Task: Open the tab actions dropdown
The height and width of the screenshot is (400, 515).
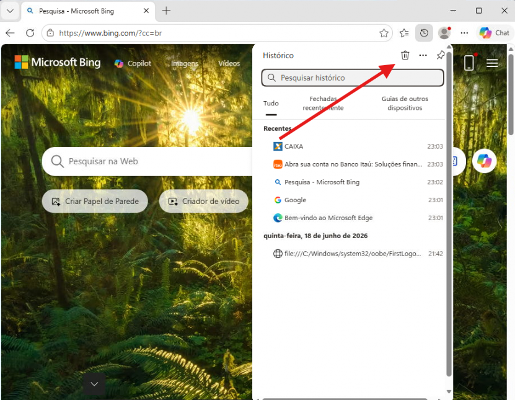Action: (10, 11)
